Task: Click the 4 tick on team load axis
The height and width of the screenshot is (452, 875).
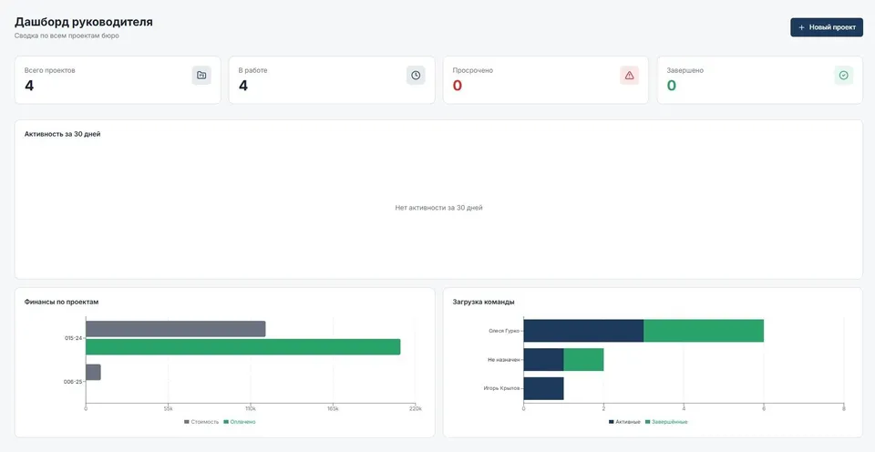Action: tap(684, 409)
